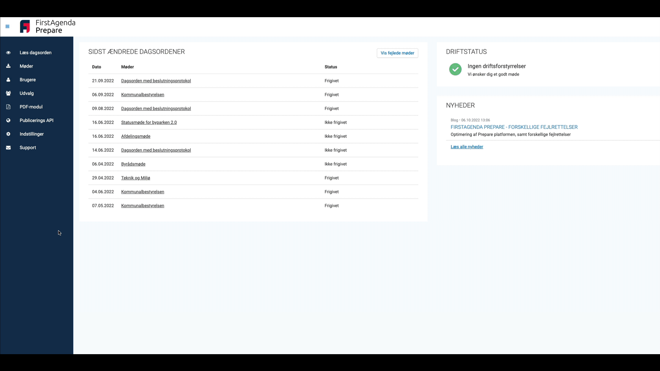The image size is (660, 371).
Task: Open Support using the envelope icon
Action: pyautogui.click(x=8, y=147)
